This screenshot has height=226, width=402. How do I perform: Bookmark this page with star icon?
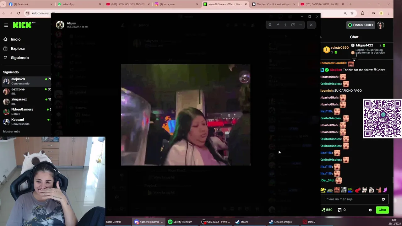click(x=352, y=13)
